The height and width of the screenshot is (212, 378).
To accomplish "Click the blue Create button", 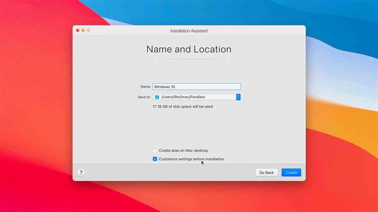I will point(291,173).
